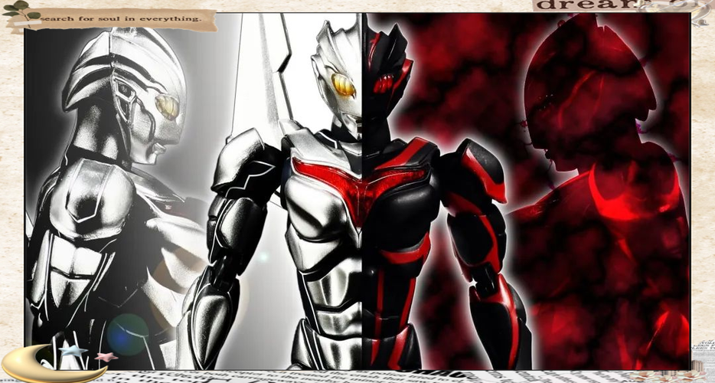Screen dimensions: 715x383
Task: Click the blue star sticker beside the moon
Action: click(73, 351)
